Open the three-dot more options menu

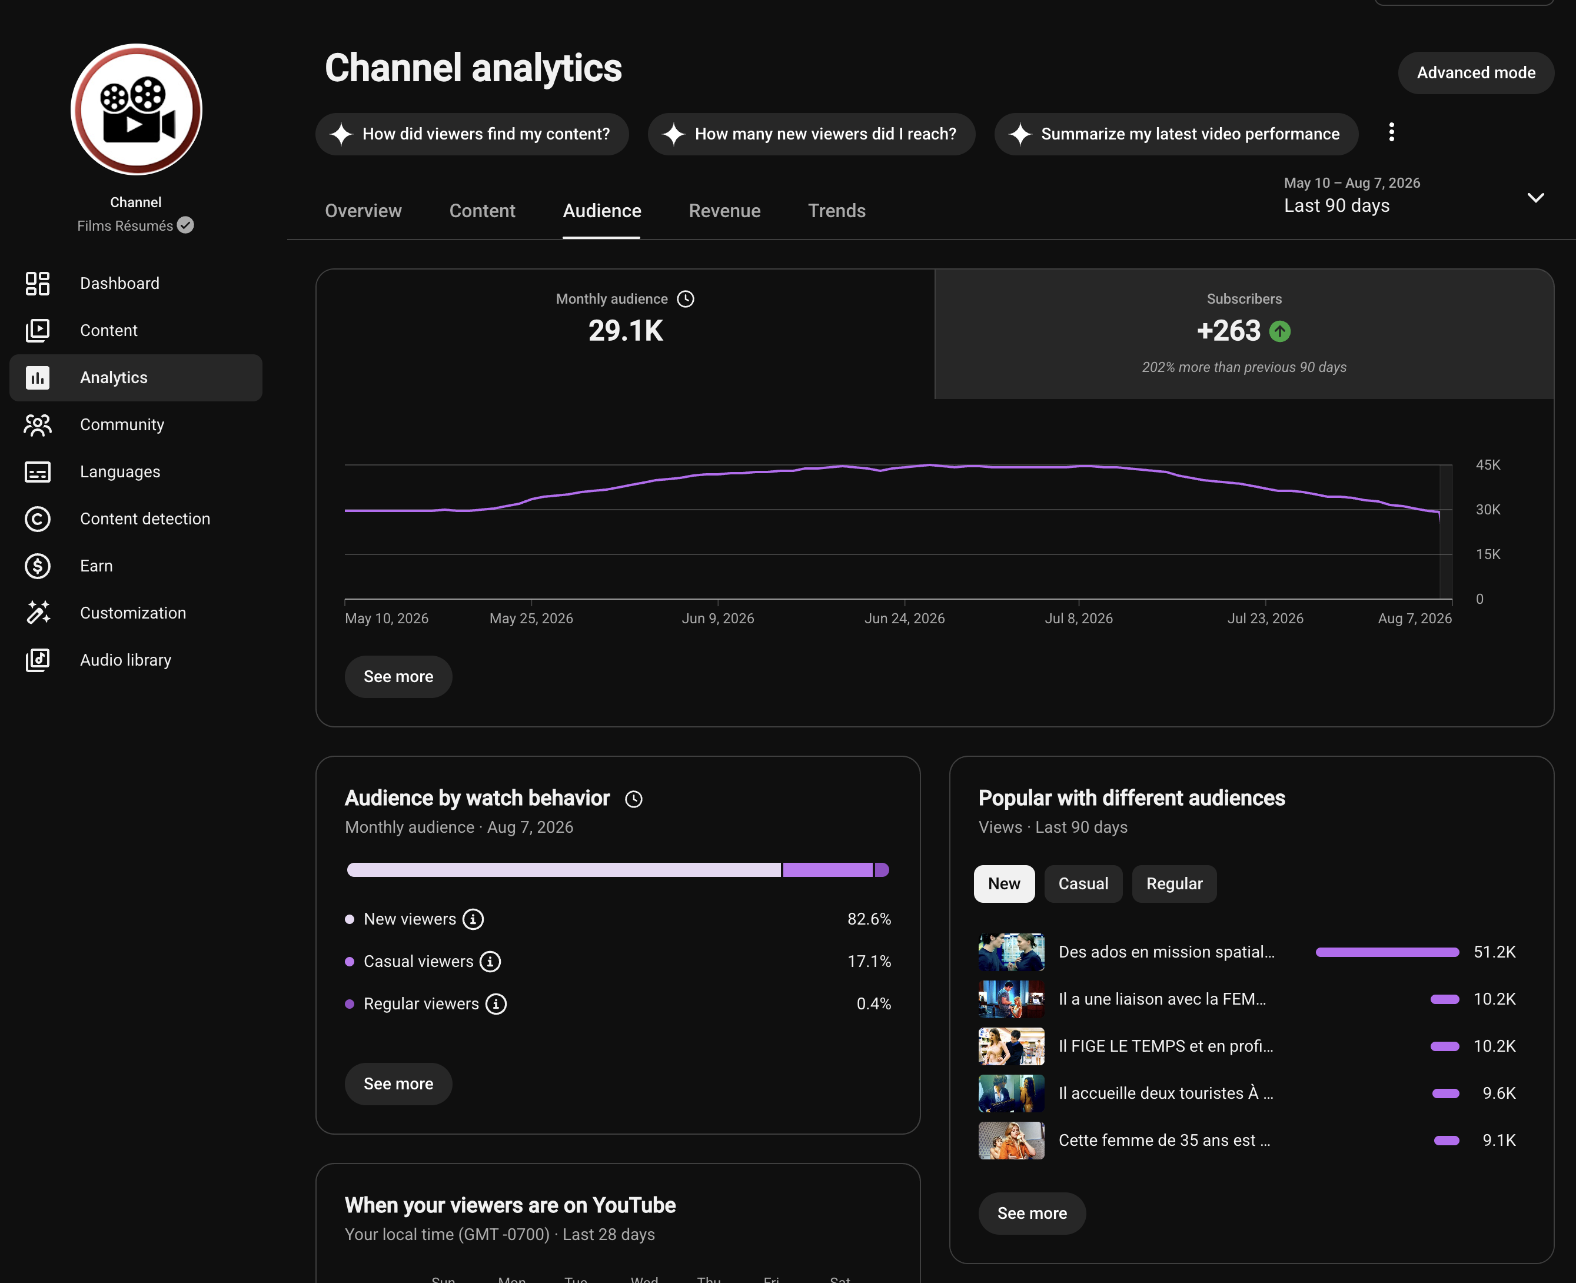point(1391,133)
